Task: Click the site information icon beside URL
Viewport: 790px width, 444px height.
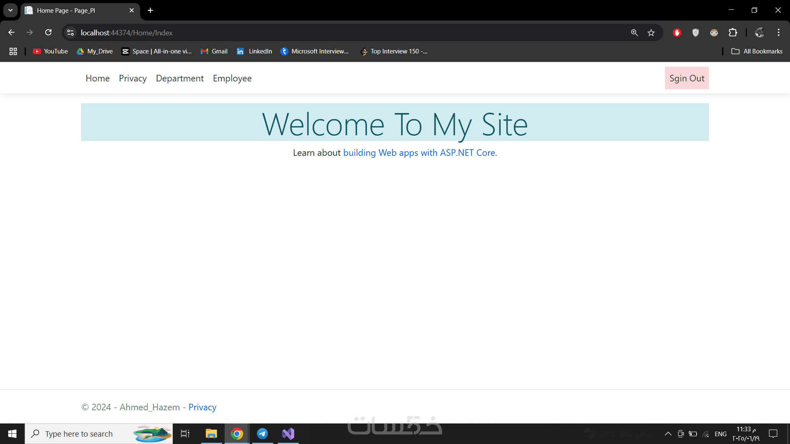Action: tap(70, 32)
